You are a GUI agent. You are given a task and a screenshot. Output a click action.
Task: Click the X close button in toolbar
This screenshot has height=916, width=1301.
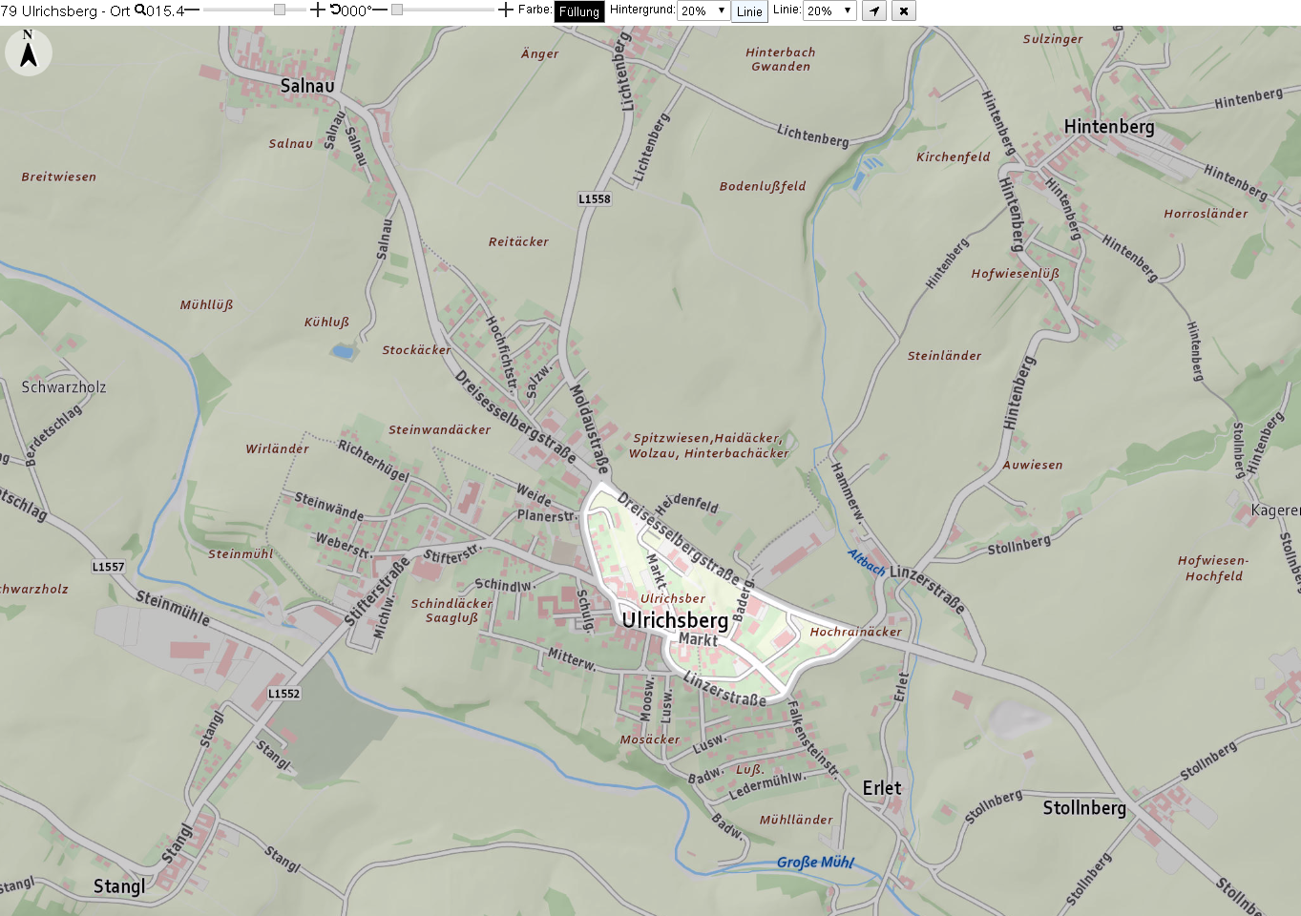[x=904, y=11]
